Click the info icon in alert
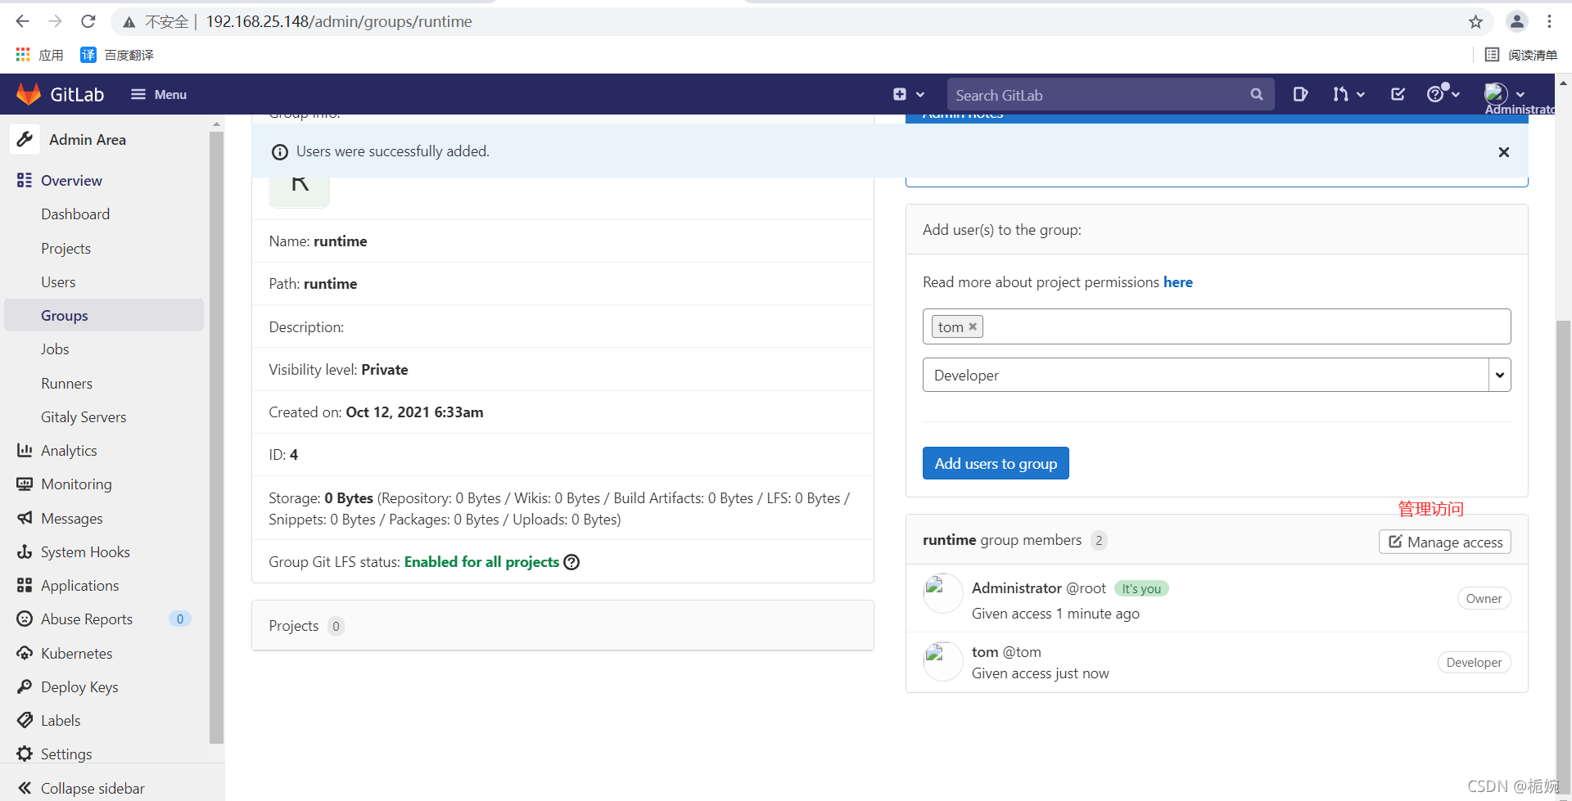 [x=279, y=152]
